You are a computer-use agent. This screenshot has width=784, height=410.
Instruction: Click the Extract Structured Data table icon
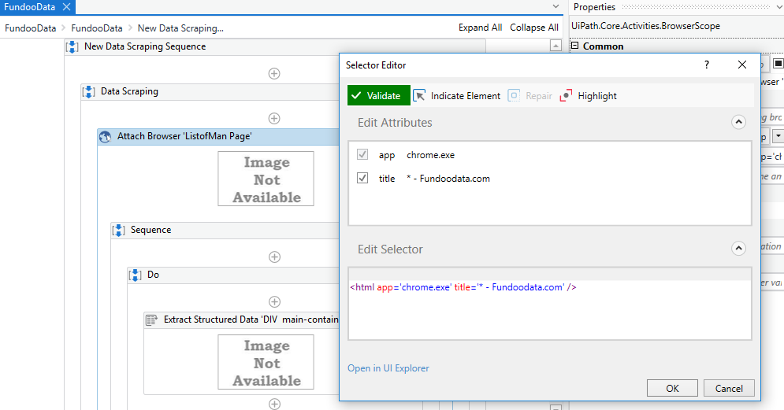151,320
